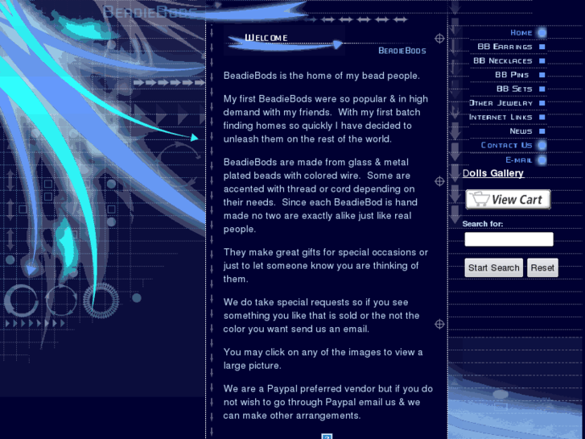Screen dimensions: 585x439
Task: Click the glowing bullet beside Contact Us
Action: click(542, 145)
